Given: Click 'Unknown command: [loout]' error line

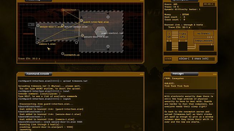Looking at the screenshot, I should 39,94.
